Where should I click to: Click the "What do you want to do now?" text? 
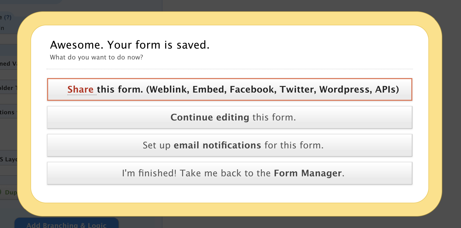(96, 57)
